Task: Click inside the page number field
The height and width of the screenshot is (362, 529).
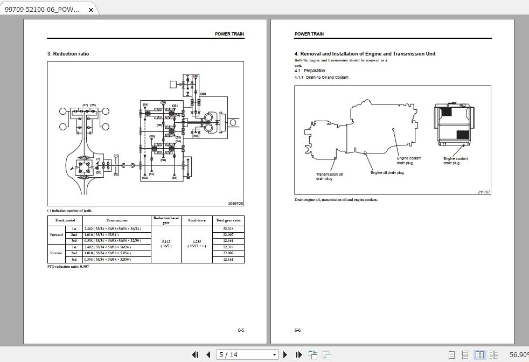Action: 237,354
